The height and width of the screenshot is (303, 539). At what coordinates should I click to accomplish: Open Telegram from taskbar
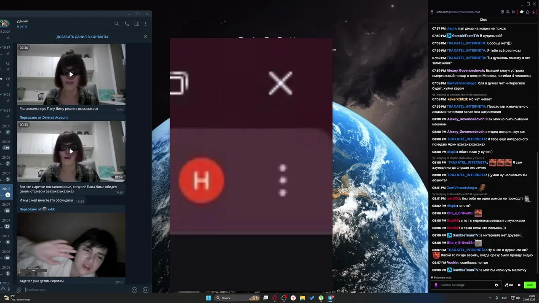pos(330,298)
